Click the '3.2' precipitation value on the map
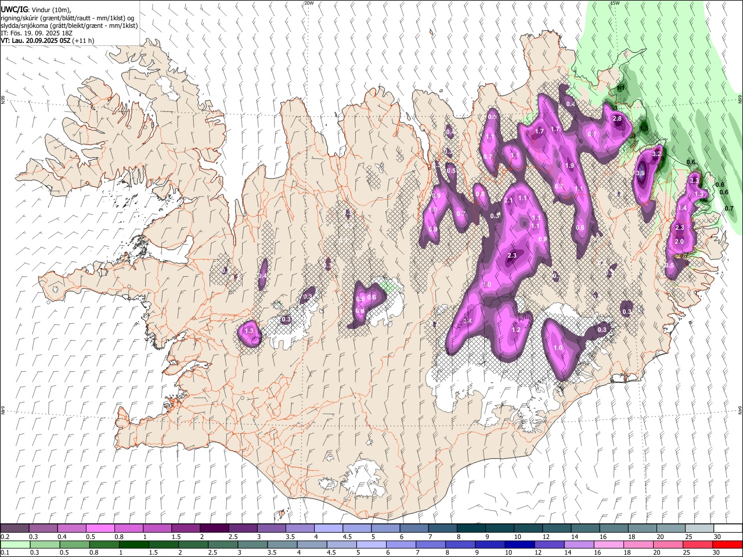The image size is (743, 557). (657, 154)
